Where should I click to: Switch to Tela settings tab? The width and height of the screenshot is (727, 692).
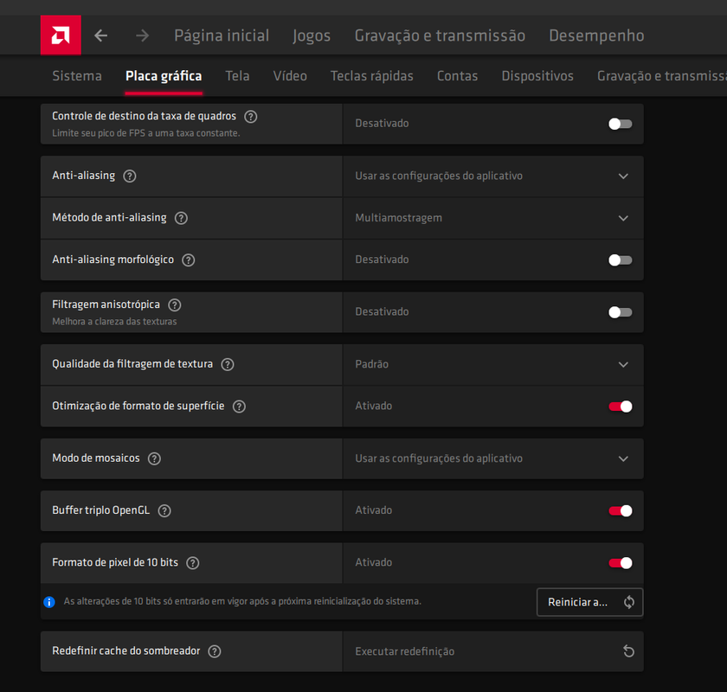pos(237,75)
